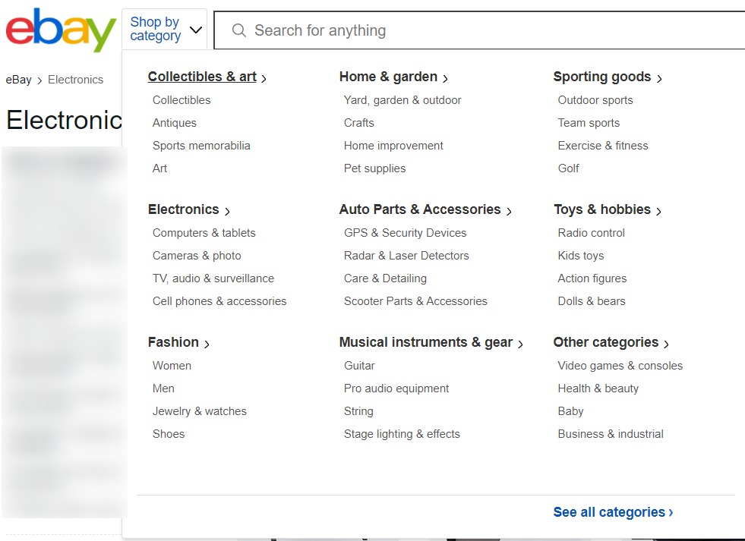Open Cell phones & accessories

[219, 301]
